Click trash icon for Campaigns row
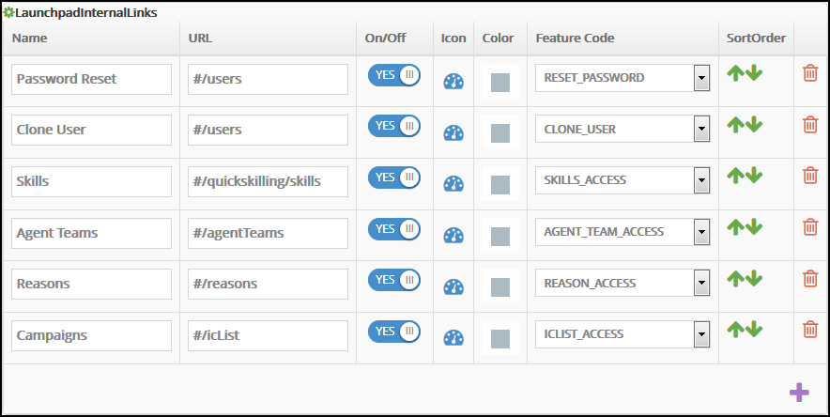 coord(809,329)
